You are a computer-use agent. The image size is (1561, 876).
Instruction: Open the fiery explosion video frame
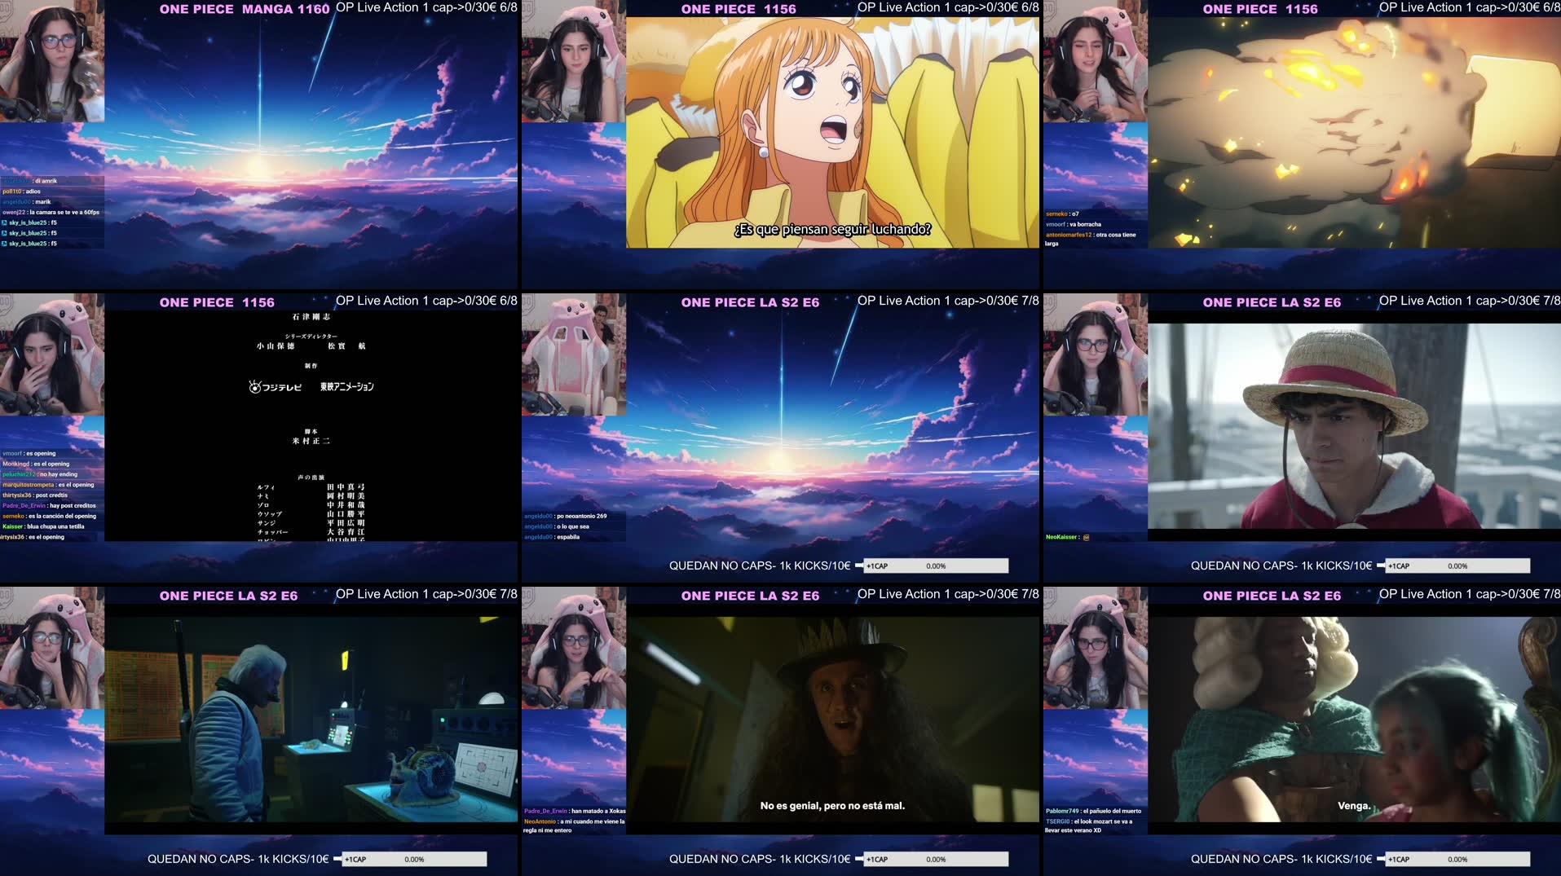(x=1354, y=132)
